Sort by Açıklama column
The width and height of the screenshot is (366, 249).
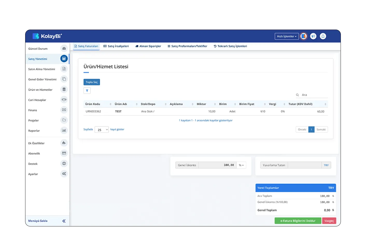click(x=182, y=104)
